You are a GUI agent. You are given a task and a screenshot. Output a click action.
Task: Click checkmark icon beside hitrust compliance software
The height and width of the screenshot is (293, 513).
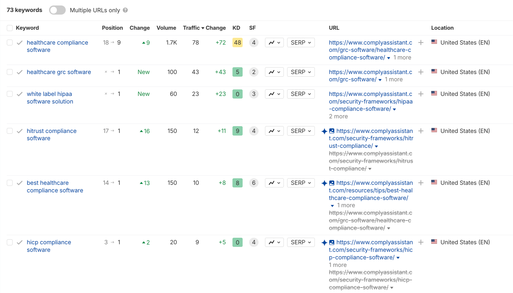tap(20, 131)
